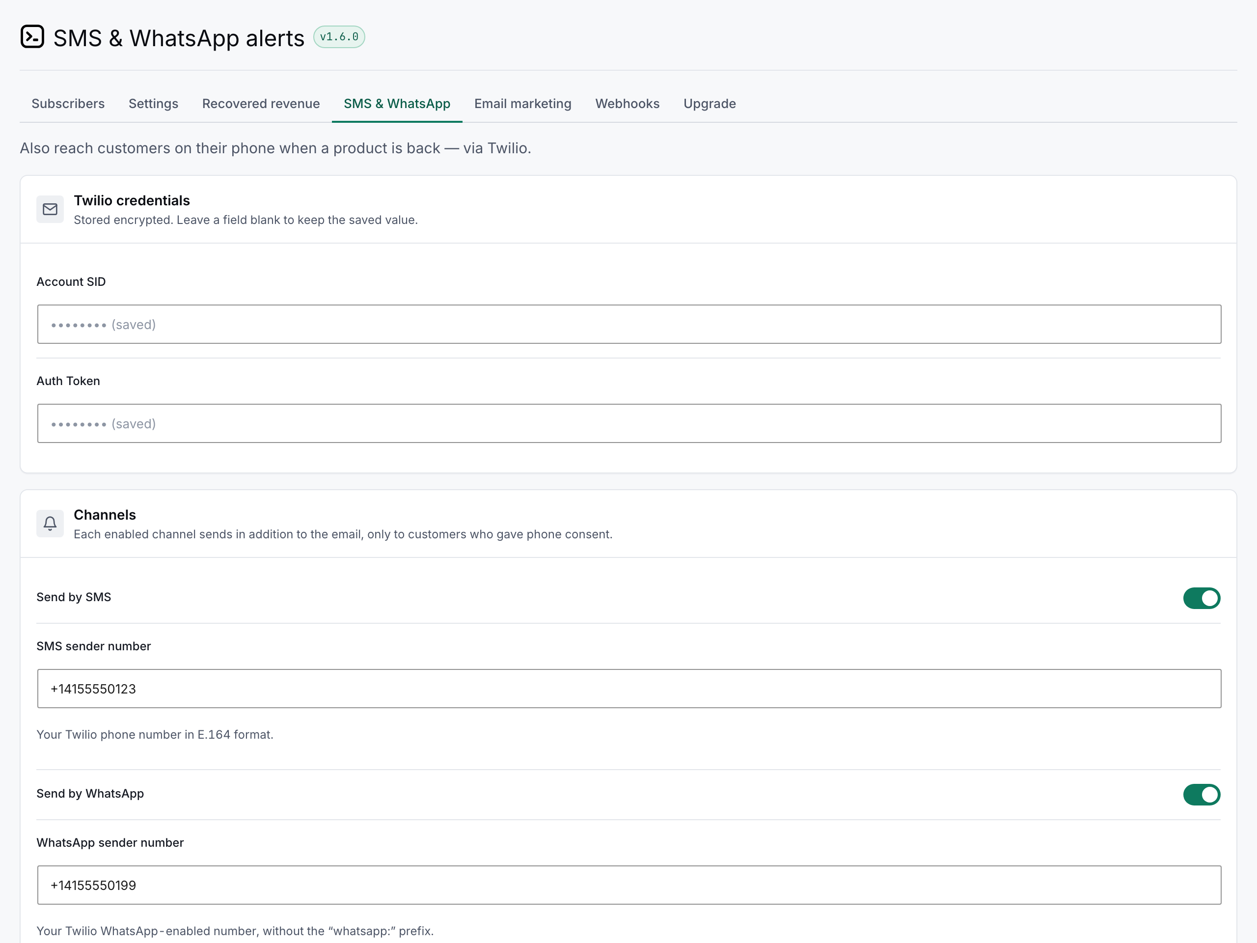Click the Twilio credentials heading

[132, 201]
